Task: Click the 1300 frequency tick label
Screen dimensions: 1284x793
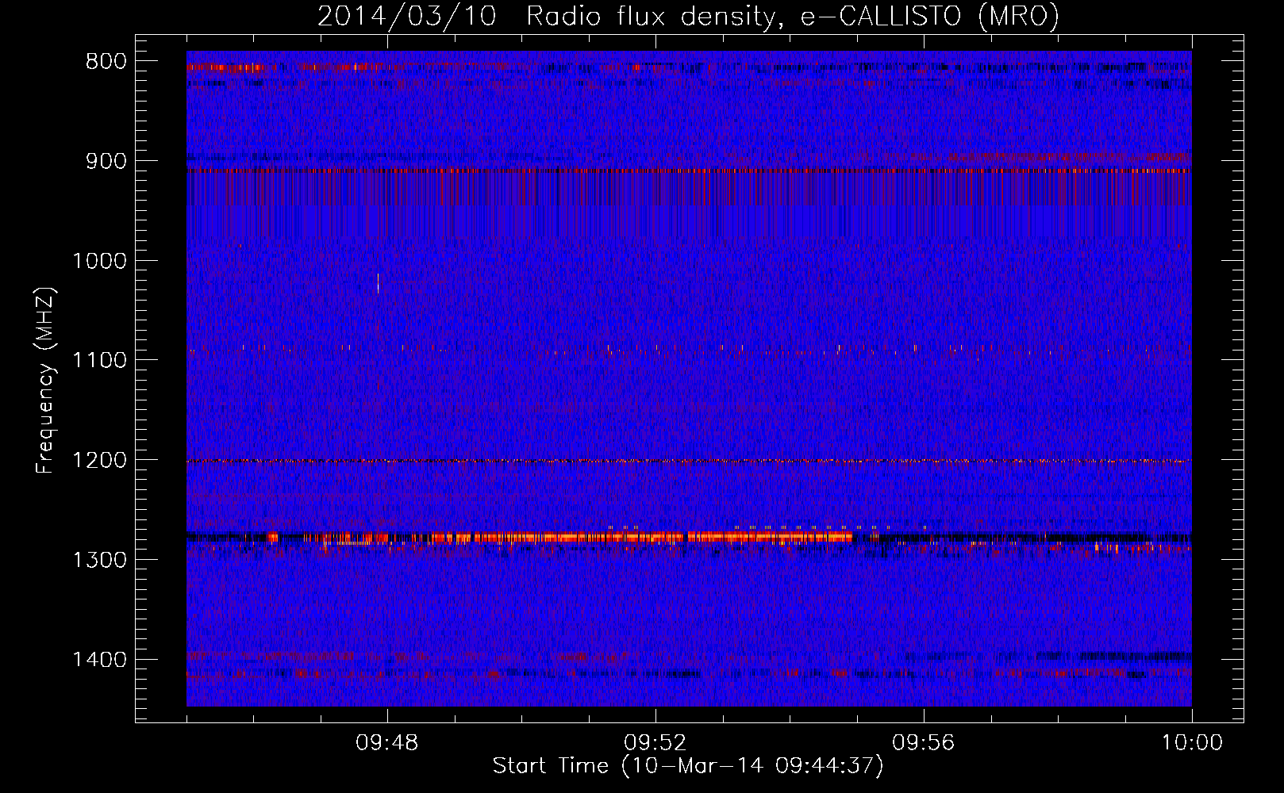Action: tap(99, 560)
